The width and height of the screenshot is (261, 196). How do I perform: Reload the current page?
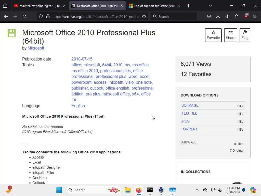click(24, 17)
